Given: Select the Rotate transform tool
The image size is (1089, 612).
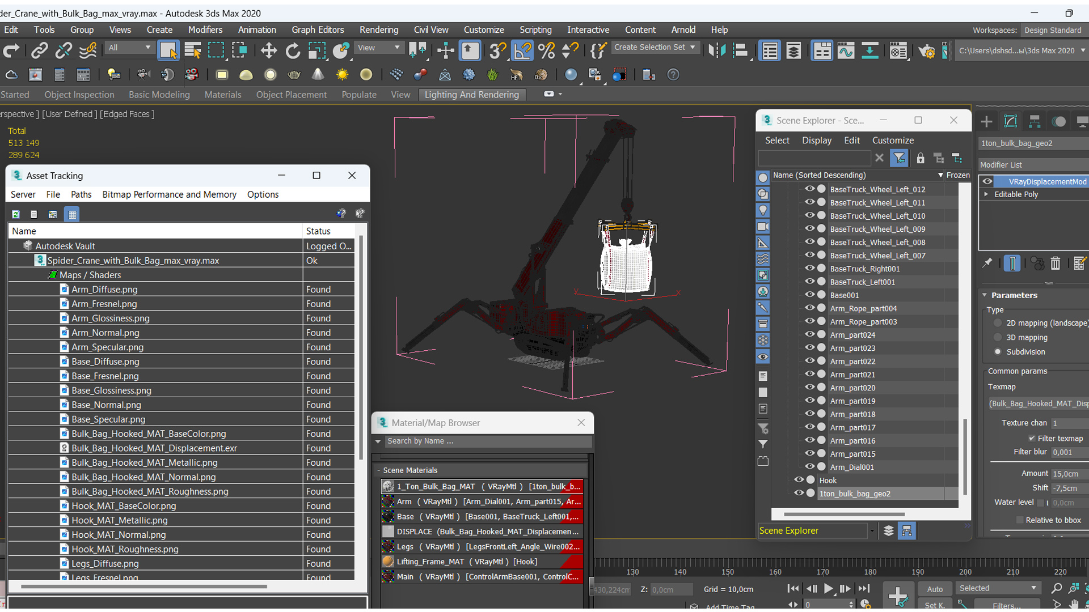Looking at the screenshot, I should pos(293,51).
